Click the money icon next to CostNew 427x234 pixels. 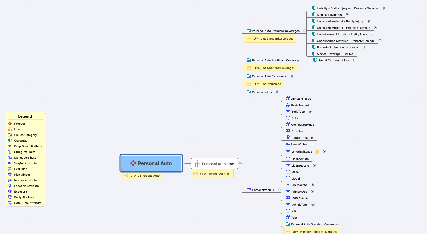point(288,131)
